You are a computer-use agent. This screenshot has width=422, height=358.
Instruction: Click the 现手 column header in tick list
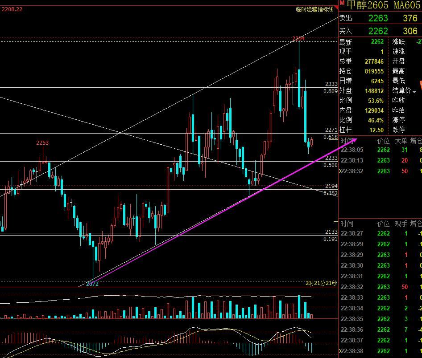(x=401, y=224)
